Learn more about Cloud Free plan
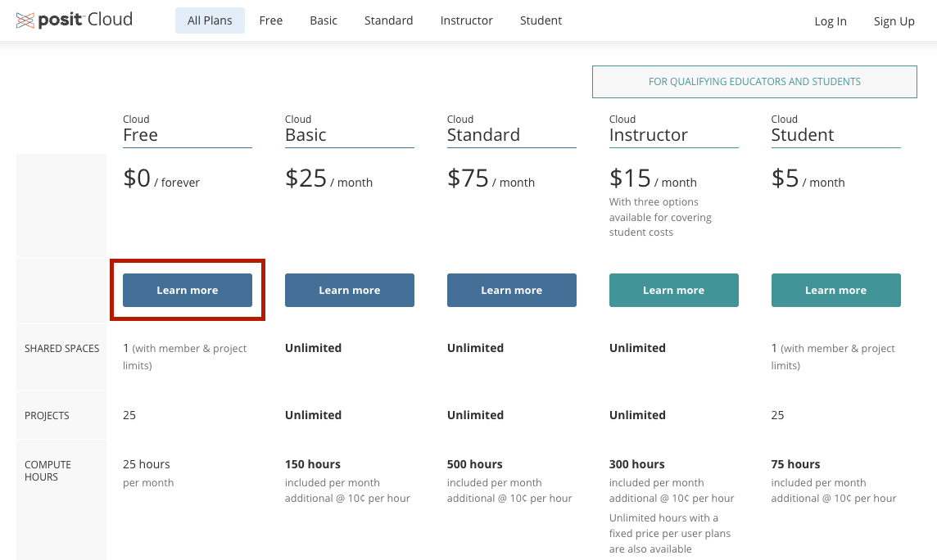This screenshot has width=937, height=560. pyautogui.click(x=188, y=291)
